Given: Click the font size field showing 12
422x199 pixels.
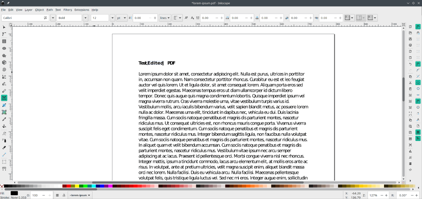Looking at the screenshot, I should (x=100, y=18).
